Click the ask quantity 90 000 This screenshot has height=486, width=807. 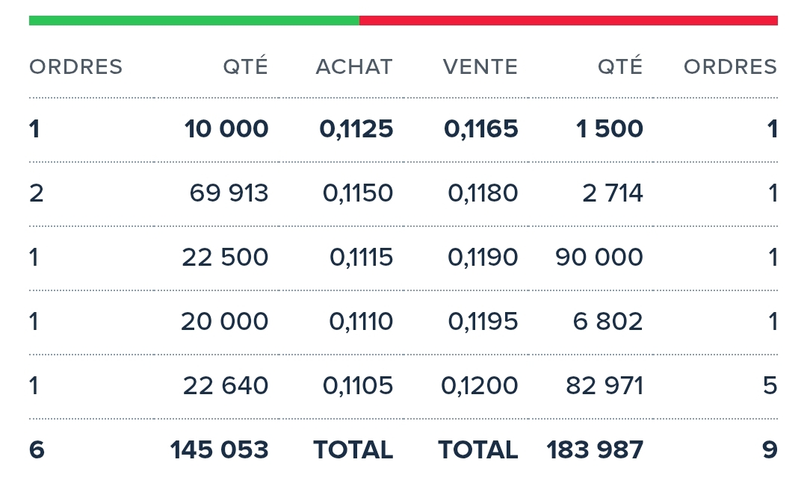point(599,258)
